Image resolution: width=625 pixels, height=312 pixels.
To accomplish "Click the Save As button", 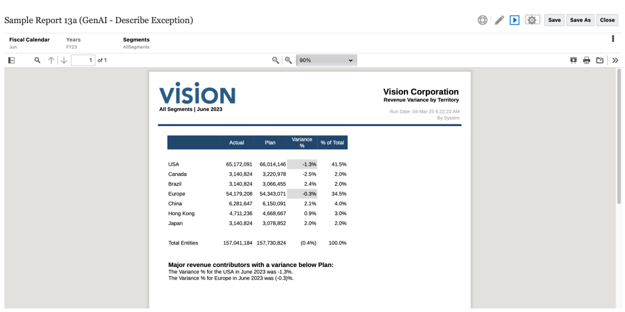I will coord(580,20).
